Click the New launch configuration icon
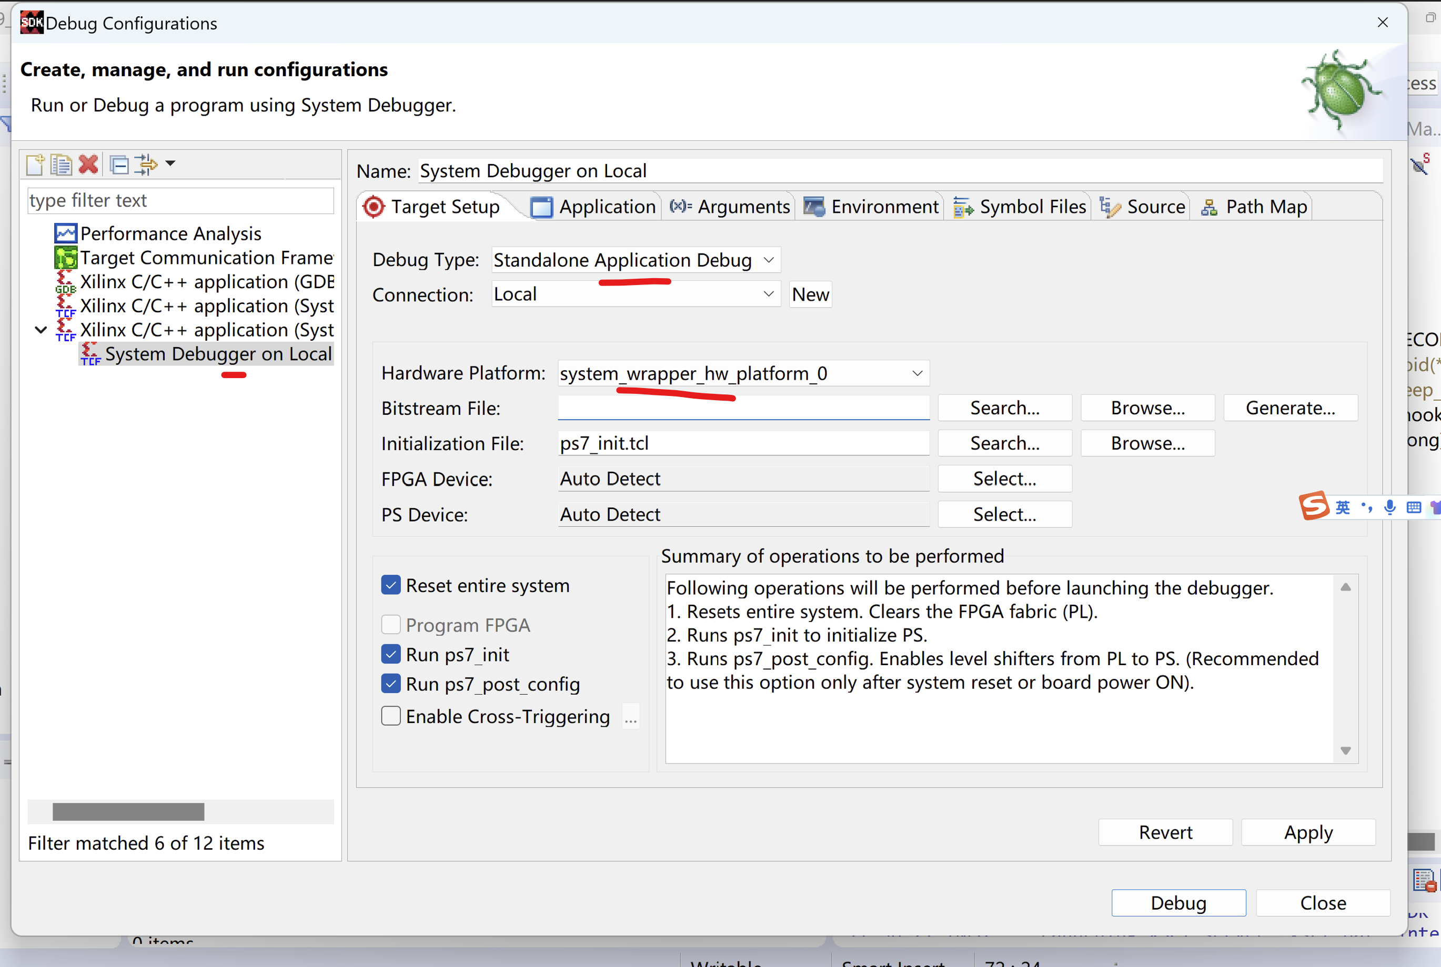Screen dimensions: 1441x967 [x=35, y=165]
